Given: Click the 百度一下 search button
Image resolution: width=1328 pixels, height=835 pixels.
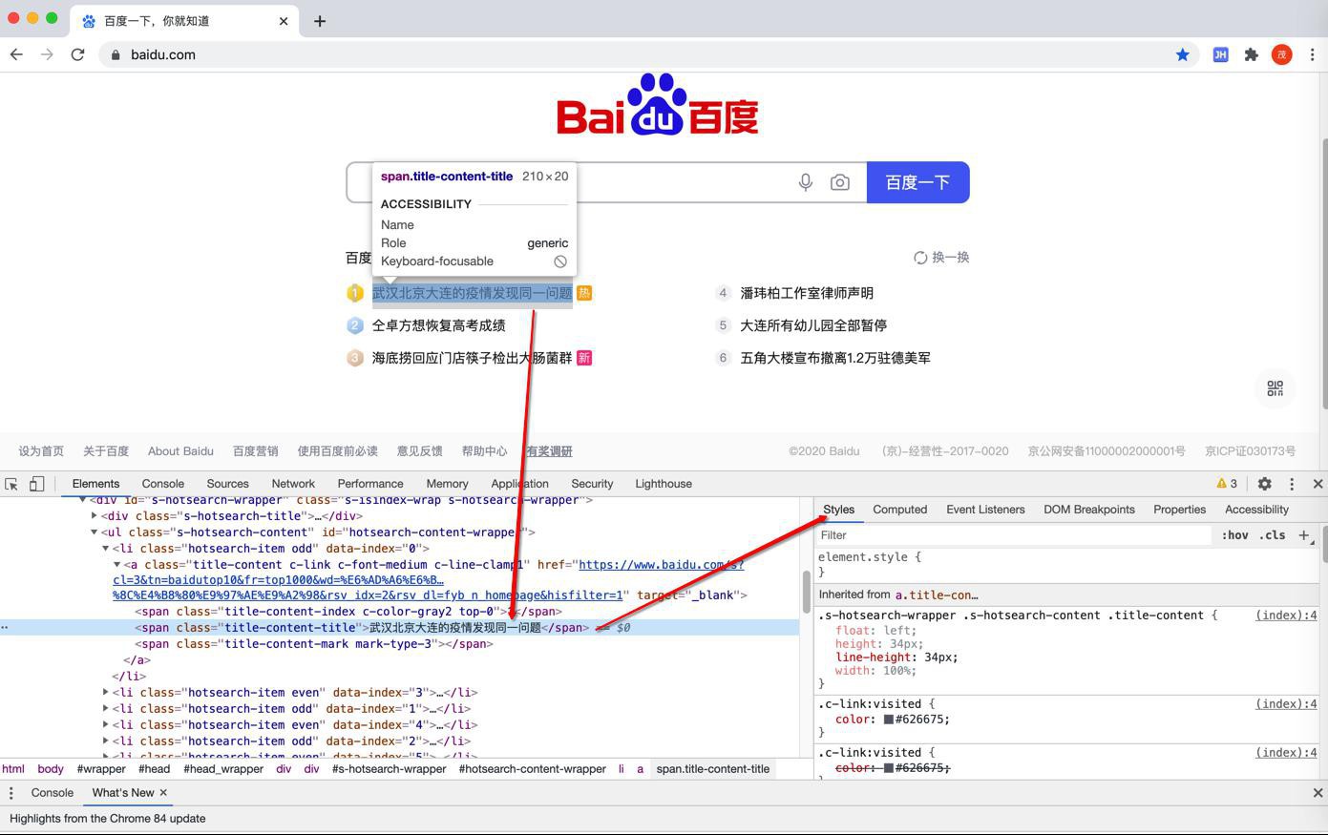Looking at the screenshot, I should (917, 182).
